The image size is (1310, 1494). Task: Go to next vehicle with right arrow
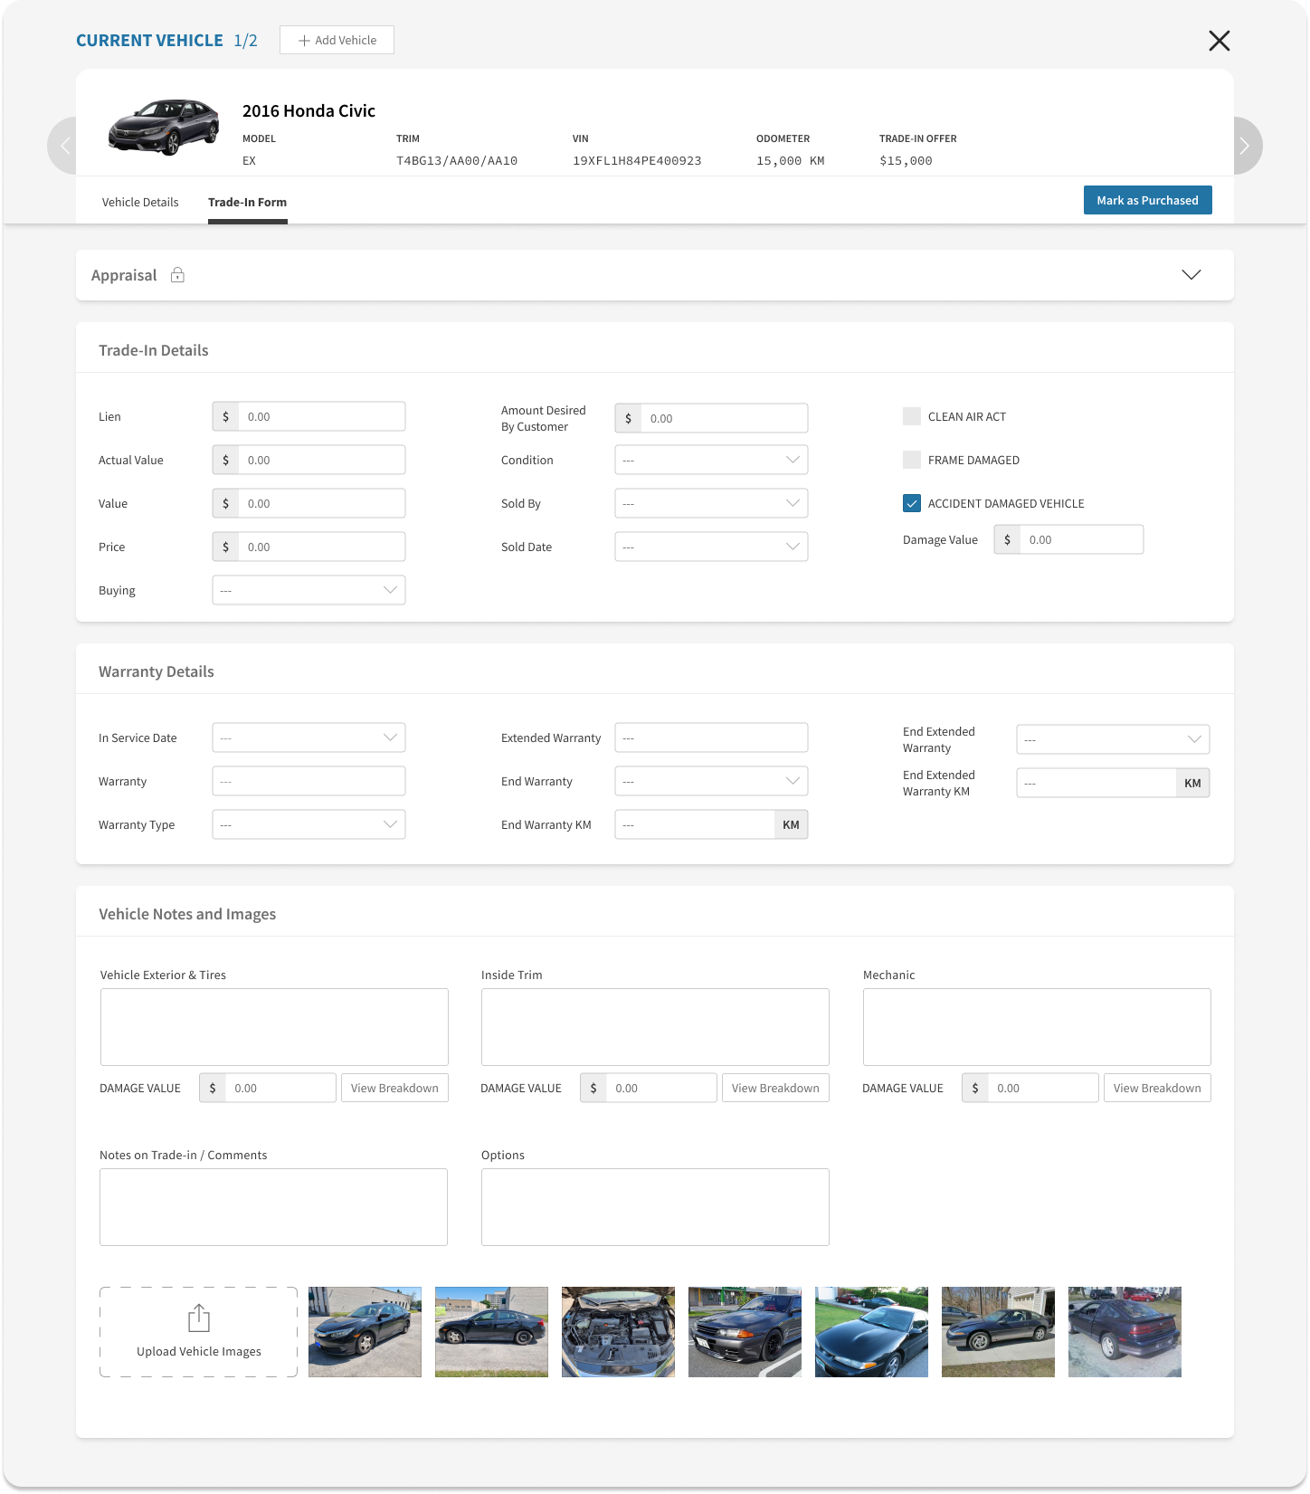tap(1246, 146)
